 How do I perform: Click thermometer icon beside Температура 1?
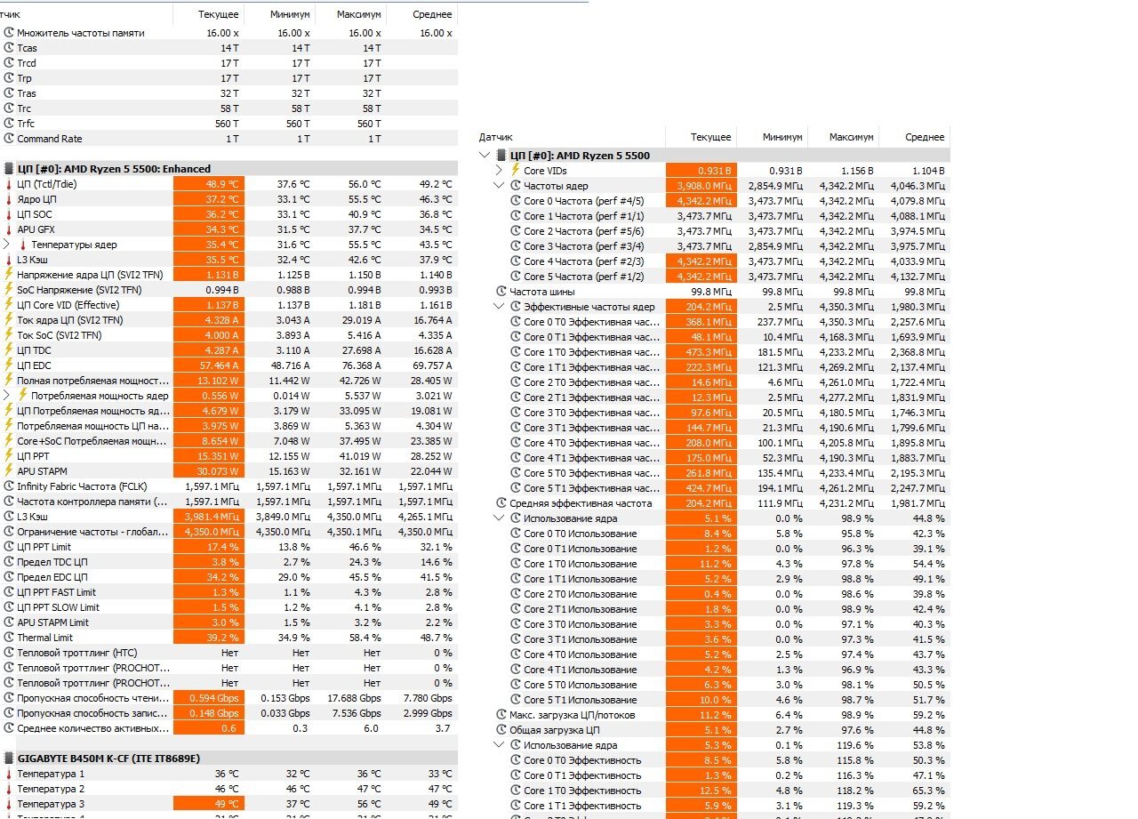[9, 774]
